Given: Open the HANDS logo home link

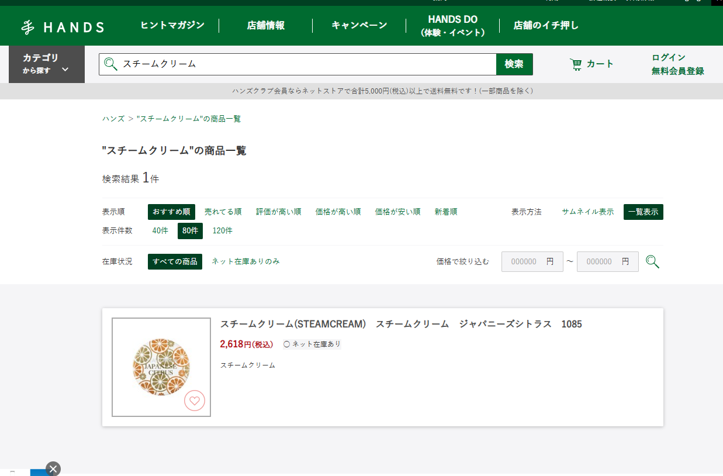Looking at the screenshot, I should 63,27.
